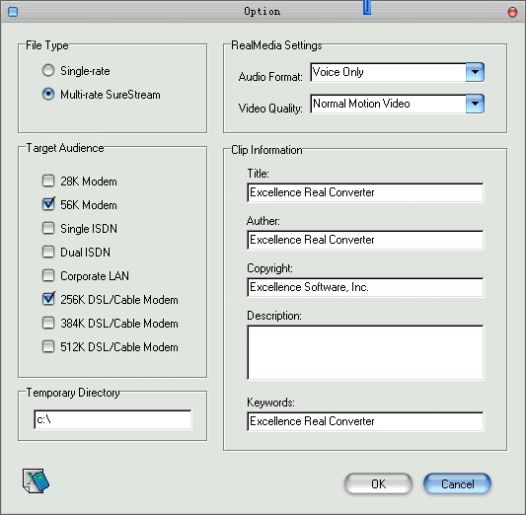Image resolution: width=526 pixels, height=515 pixels.
Task: Click the Copyright input field
Action: click(365, 287)
